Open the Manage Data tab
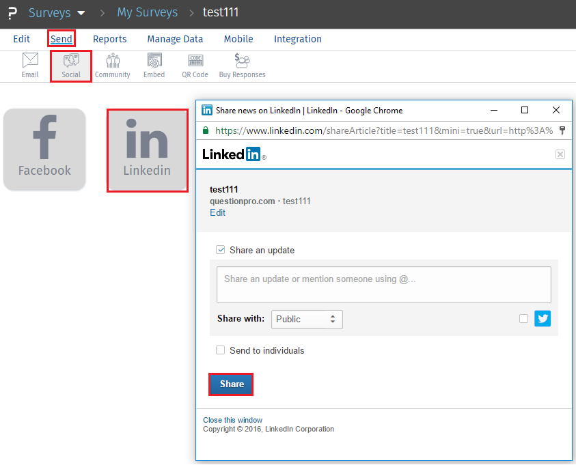Screen dimensions: 576x465 click(175, 39)
